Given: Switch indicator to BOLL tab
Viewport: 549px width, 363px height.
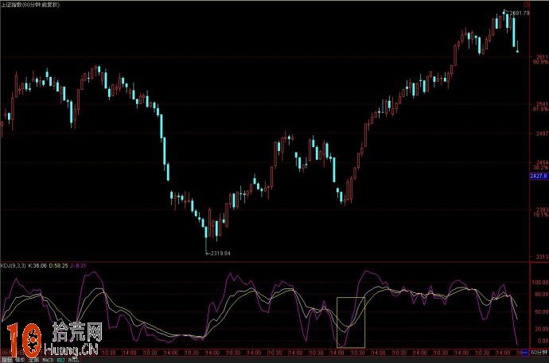Looking at the screenshot, I should [x=73, y=360].
